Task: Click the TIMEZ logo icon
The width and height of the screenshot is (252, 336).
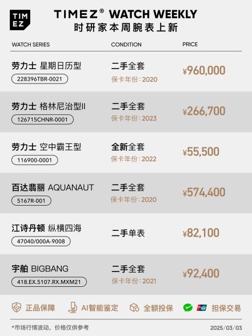Action: (20, 20)
